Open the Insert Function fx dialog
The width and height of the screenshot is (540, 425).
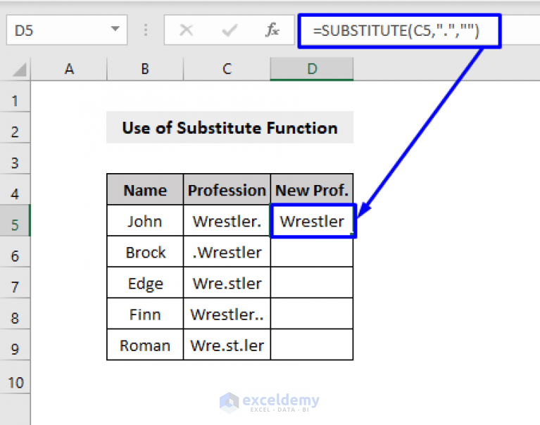pyautogui.click(x=272, y=30)
